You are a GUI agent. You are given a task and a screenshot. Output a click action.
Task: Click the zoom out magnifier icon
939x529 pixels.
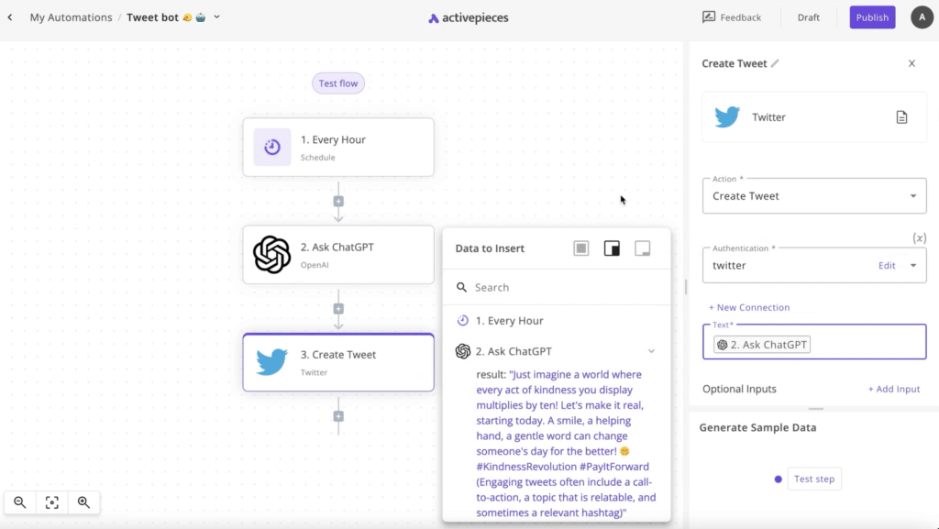click(20, 502)
